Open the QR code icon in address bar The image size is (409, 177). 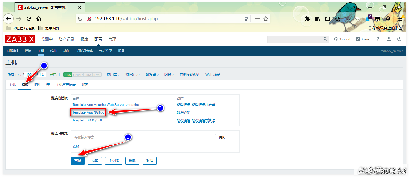click(246, 19)
